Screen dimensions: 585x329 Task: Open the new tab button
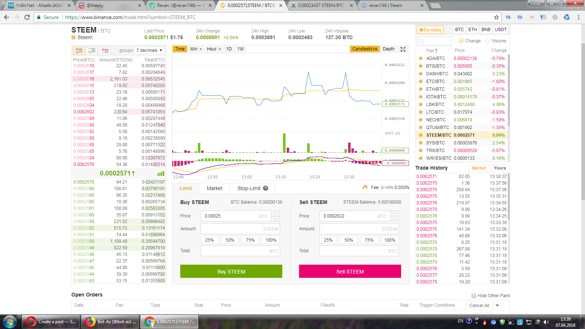pos(435,5)
